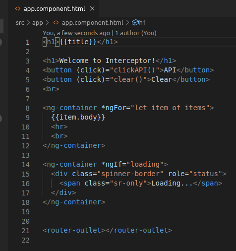The image size is (236, 251).
Task: Click the clickAPI() handler text
Action: click(x=134, y=70)
